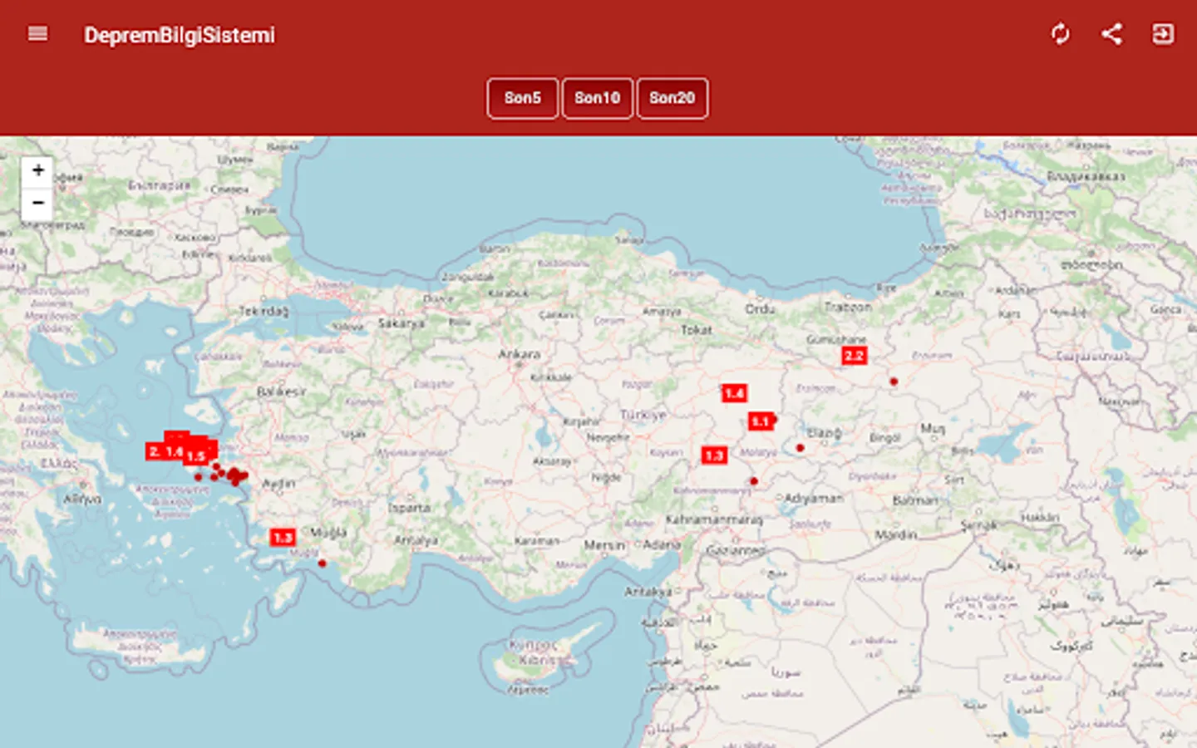Viewport: 1197px width, 748px height.
Task: Click the Balıkesir city label
Action: point(282,391)
